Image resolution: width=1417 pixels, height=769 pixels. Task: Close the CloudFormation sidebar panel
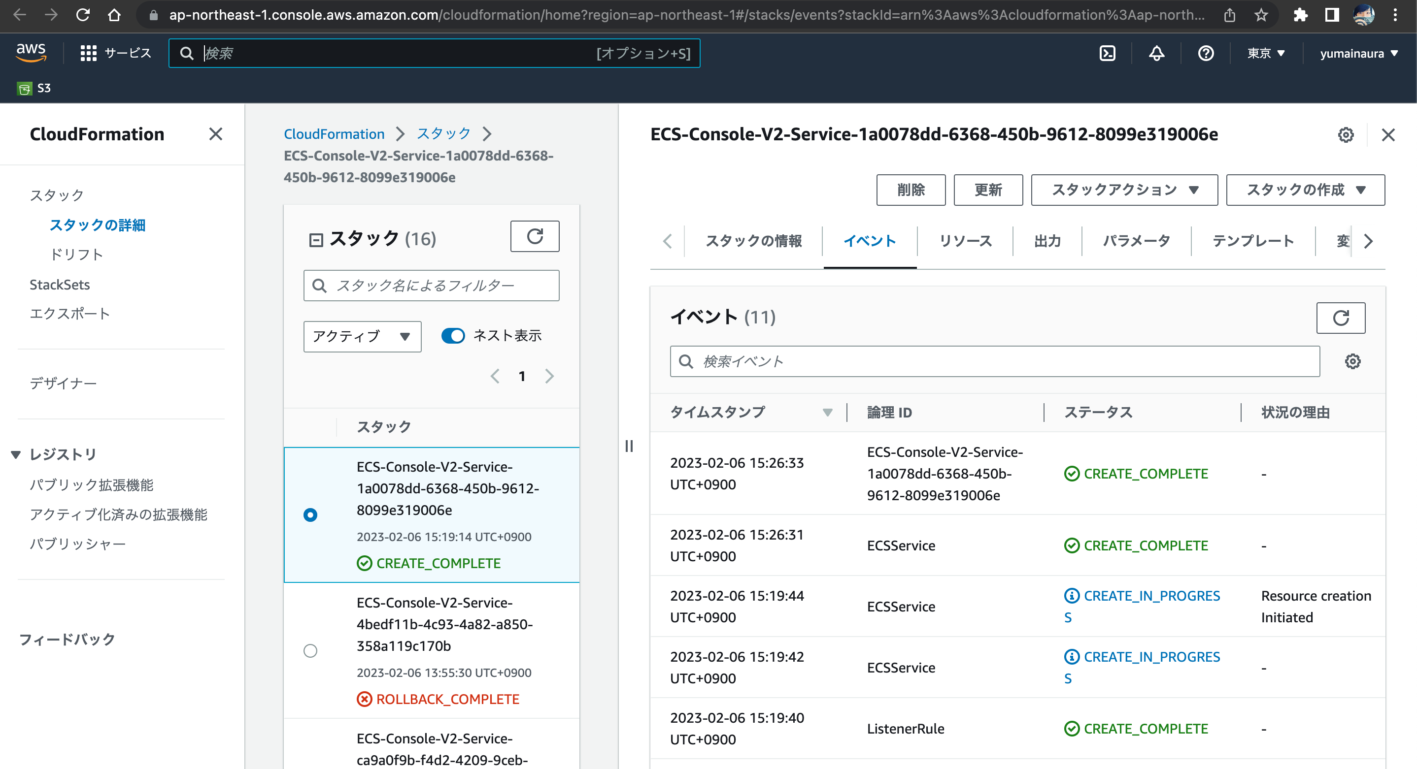coord(216,134)
